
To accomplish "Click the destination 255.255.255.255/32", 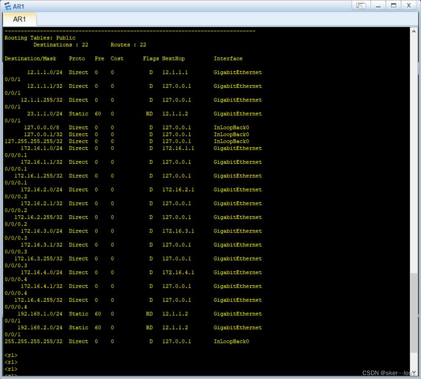I will [33, 341].
